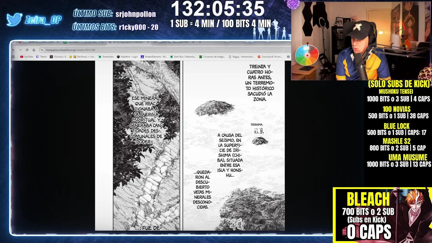Screen dimensions: 432x243
Task: Click the últimos bits entry r1cky000 - 20
Action: (x=139, y=27)
